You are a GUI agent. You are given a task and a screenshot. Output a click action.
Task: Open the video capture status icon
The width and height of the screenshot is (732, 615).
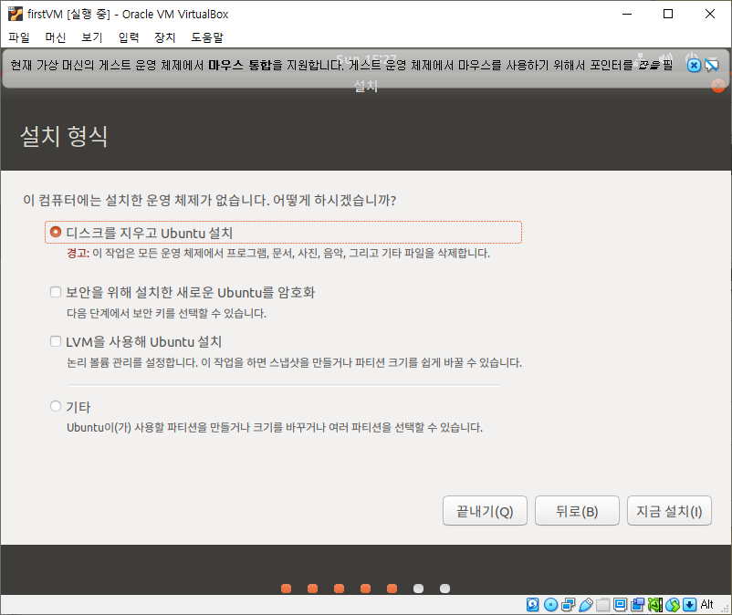point(637,605)
